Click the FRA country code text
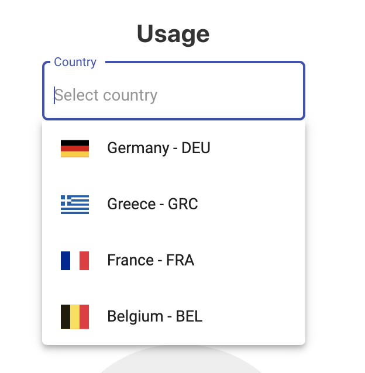365x373 pixels. pos(180,260)
